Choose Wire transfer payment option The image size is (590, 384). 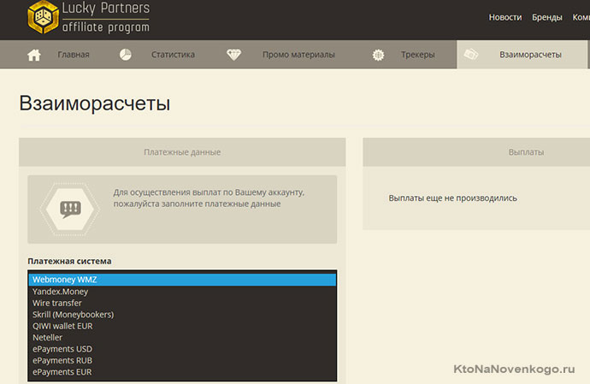click(182, 303)
